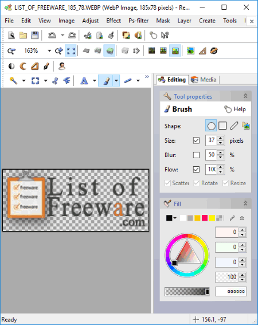Open the black fill color dropdown
The width and height of the screenshot is (258, 325).
[x=175, y=218]
